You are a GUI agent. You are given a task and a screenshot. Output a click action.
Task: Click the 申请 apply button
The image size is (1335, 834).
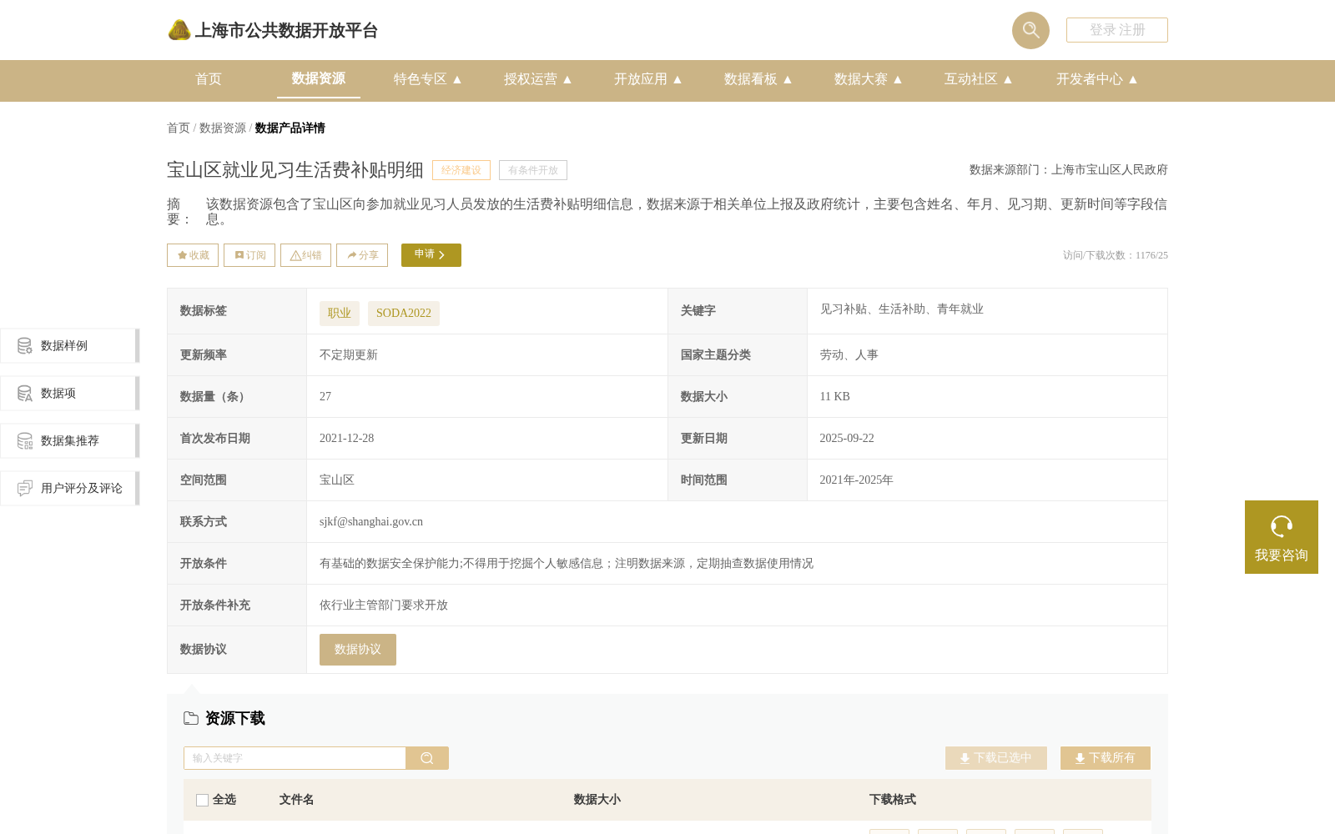(431, 255)
